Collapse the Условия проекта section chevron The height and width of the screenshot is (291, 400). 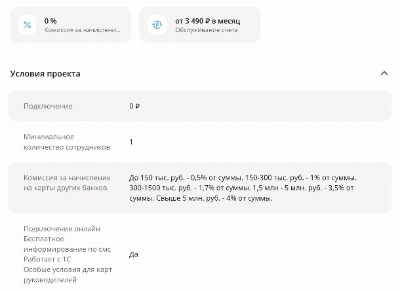point(384,73)
